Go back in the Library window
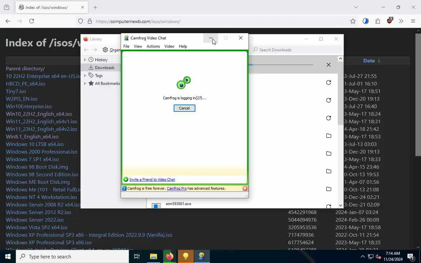The width and height of the screenshot is (421, 263). click(x=86, y=50)
